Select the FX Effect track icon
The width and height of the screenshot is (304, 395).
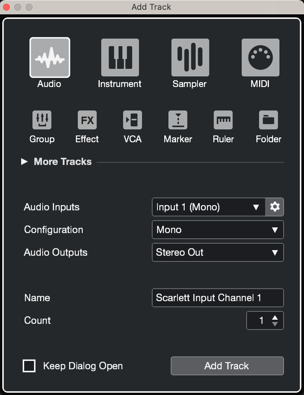(87, 120)
